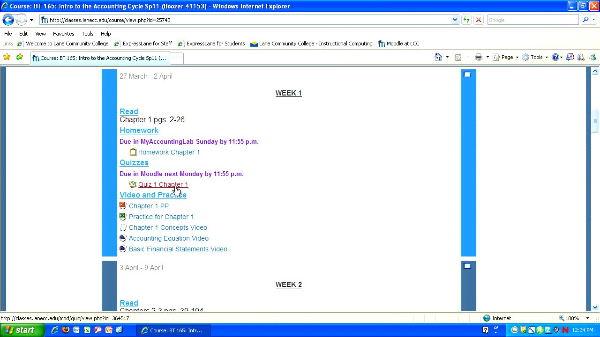Screen dimensions: 600x337
Task: Open Accounting Equation Video link
Action: tap(168, 238)
